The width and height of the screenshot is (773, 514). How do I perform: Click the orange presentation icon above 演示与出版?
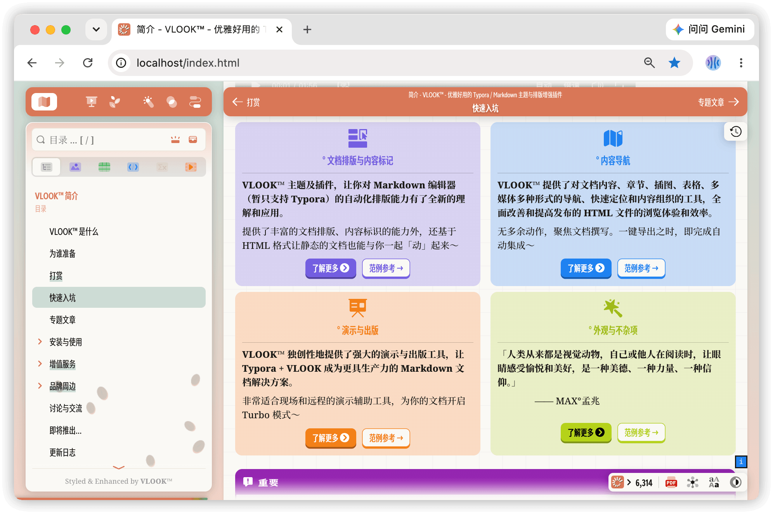(358, 308)
